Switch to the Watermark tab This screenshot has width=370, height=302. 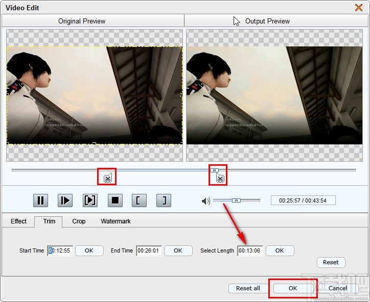(x=115, y=221)
